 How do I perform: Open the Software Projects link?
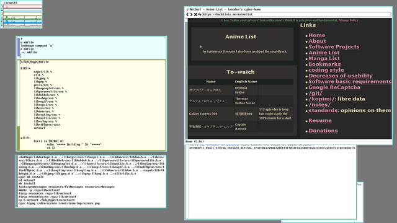tap(334, 47)
